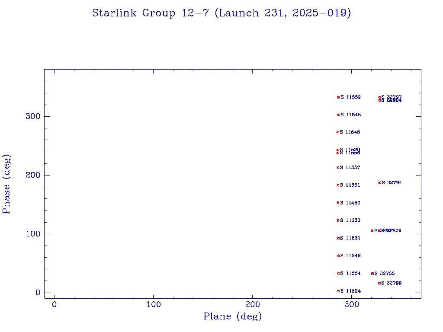Screen dimensions: 443x332
Task: Click the label S 11557
Action: coord(350,167)
